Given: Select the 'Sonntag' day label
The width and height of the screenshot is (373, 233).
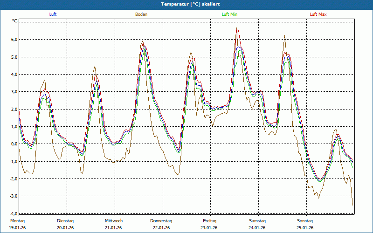Looking at the screenshot, I should pyautogui.click(x=305, y=221).
